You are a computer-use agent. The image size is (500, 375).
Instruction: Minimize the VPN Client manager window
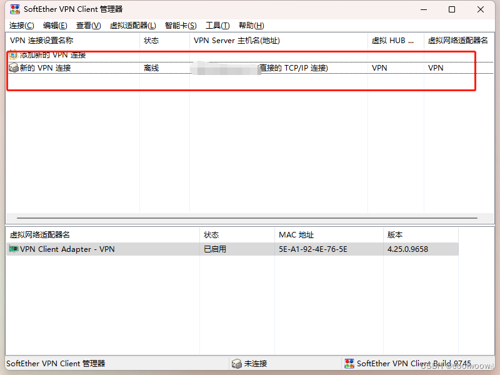(424, 9)
